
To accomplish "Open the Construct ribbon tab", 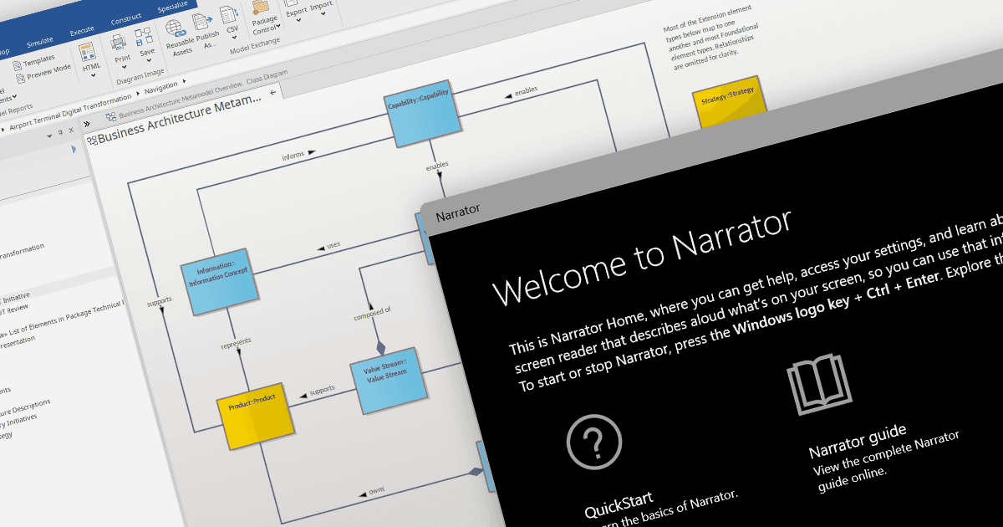I will [126, 18].
